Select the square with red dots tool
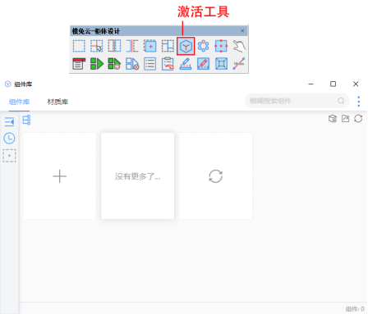Viewport: 368px width, 314px height. tap(221, 46)
